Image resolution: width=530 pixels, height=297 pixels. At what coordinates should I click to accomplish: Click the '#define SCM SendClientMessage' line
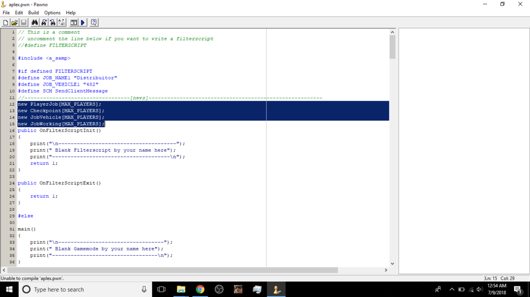point(63,91)
